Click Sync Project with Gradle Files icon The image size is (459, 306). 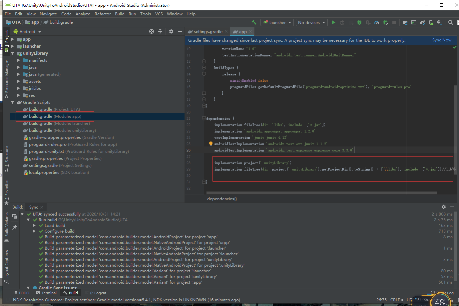pyautogui.click(x=422, y=22)
